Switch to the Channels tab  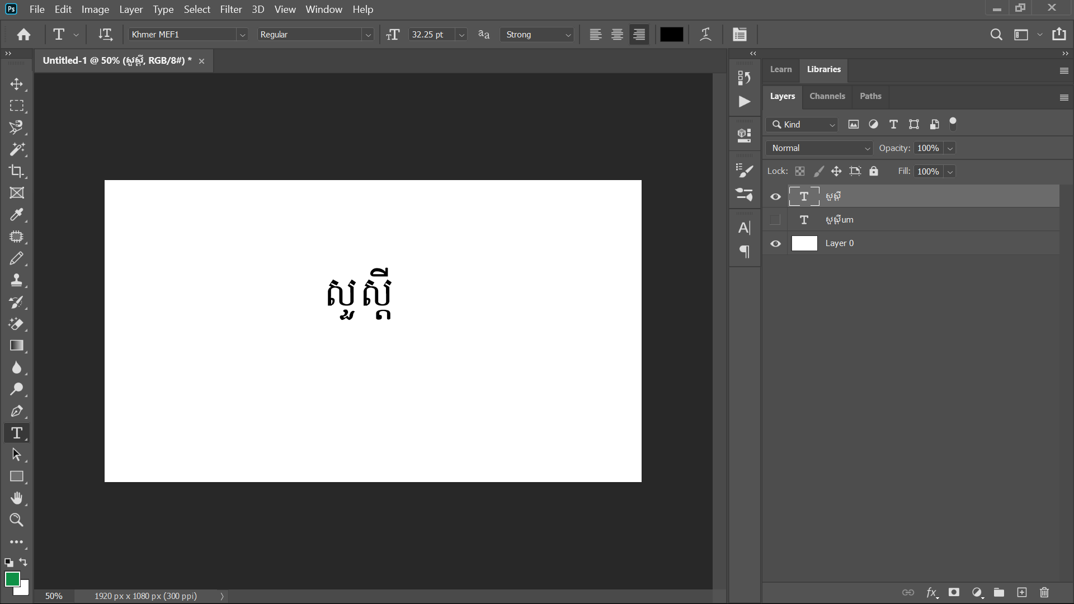point(827,96)
